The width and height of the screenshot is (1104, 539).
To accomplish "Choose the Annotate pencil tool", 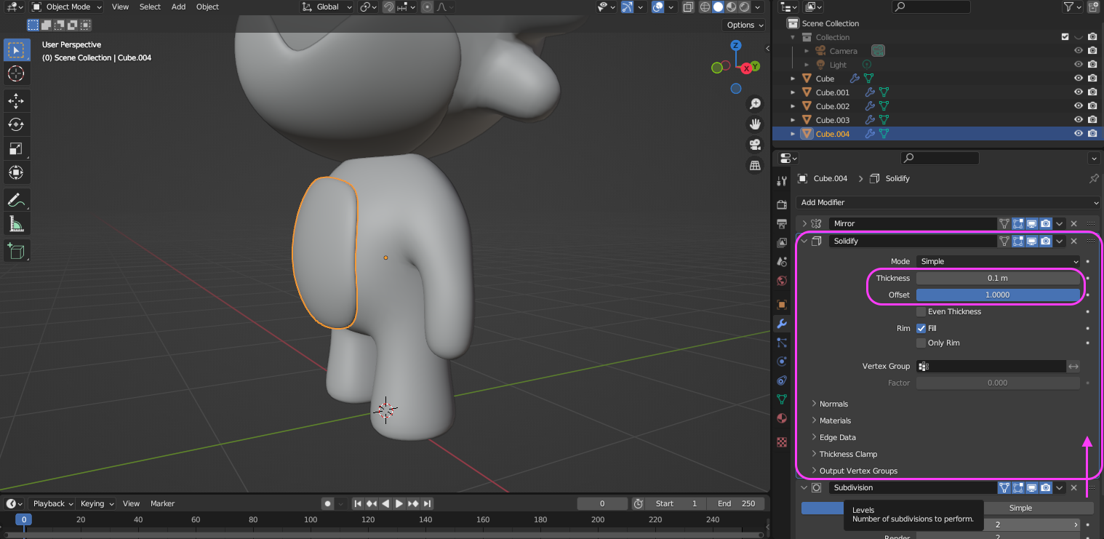I will pos(16,199).
